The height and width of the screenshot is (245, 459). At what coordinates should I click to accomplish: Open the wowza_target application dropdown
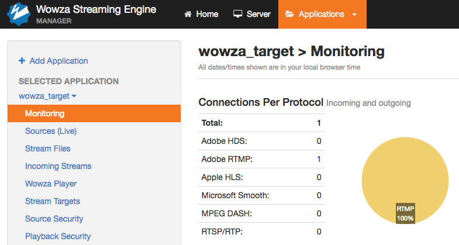48,96
